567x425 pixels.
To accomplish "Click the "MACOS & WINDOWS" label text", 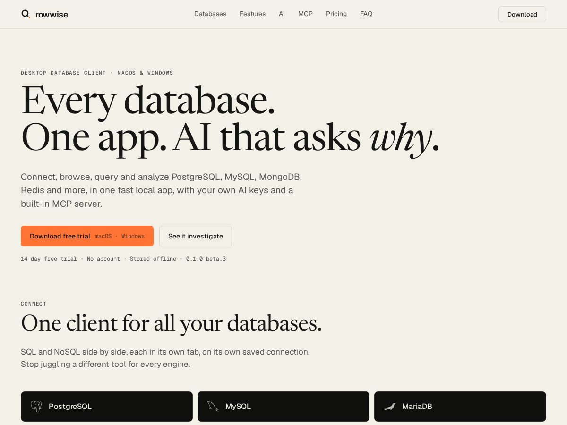I will 146,73.
